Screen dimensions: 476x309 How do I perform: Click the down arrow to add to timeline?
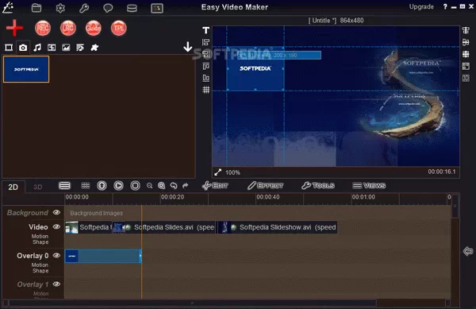coord(187,47)
